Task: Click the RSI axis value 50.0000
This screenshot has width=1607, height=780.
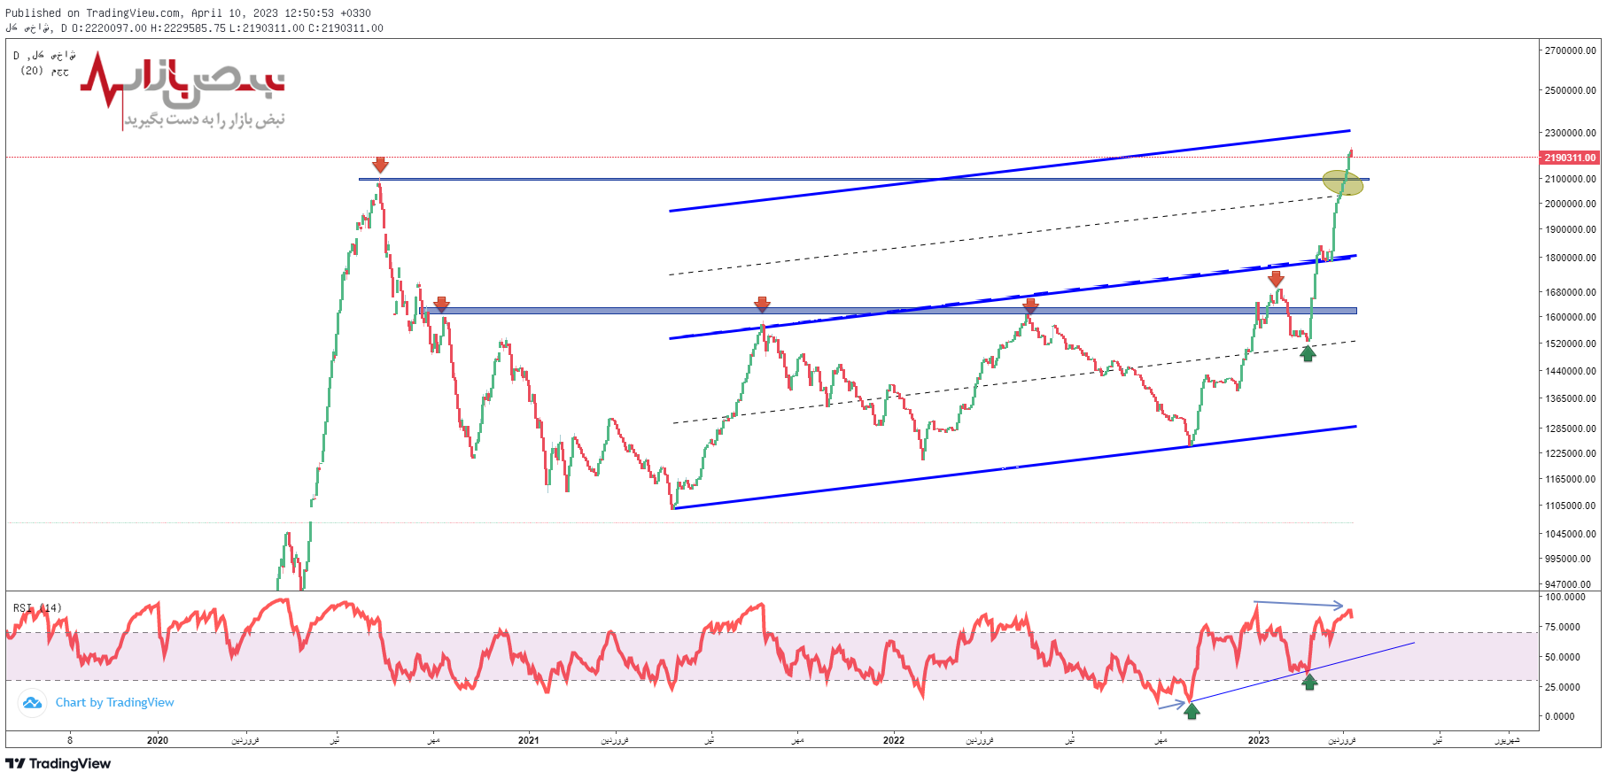Action: (x=1563, y=657)
